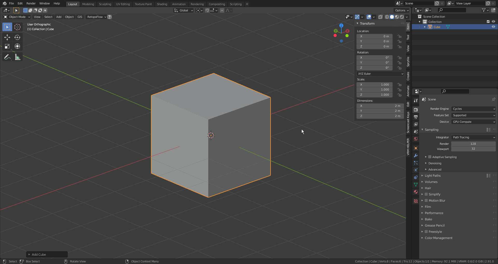Click the Location X field
The image size is (498, 264).
click(375, 36)
